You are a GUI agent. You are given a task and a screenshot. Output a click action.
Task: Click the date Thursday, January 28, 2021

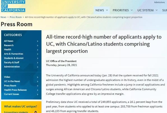tap(61, 65)
